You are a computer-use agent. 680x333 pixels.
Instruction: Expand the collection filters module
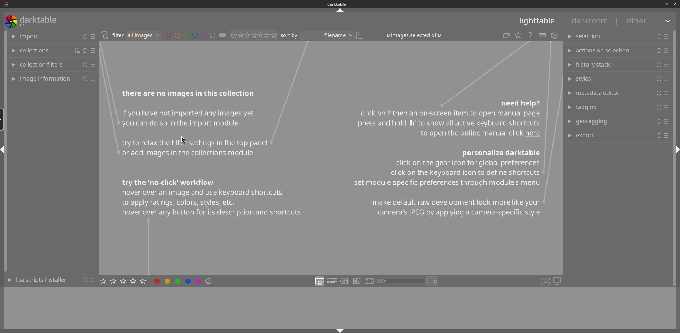(x=13, y=65)
